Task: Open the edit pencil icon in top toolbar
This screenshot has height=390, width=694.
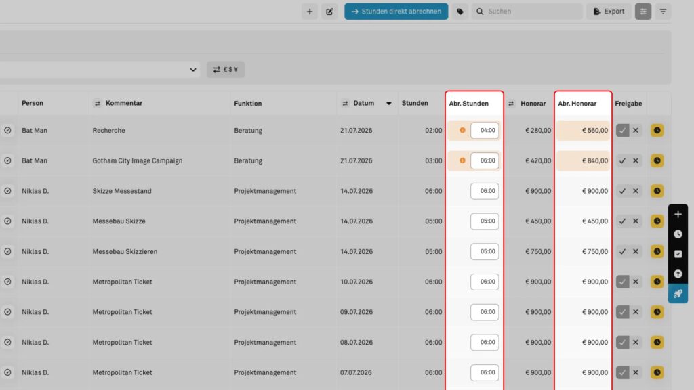Action: 329,12
